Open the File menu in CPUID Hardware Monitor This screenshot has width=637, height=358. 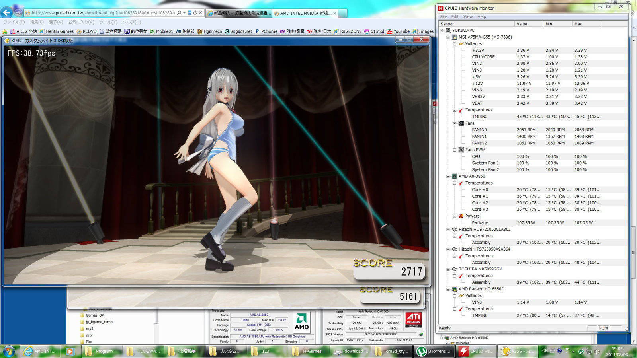point(444,17)
